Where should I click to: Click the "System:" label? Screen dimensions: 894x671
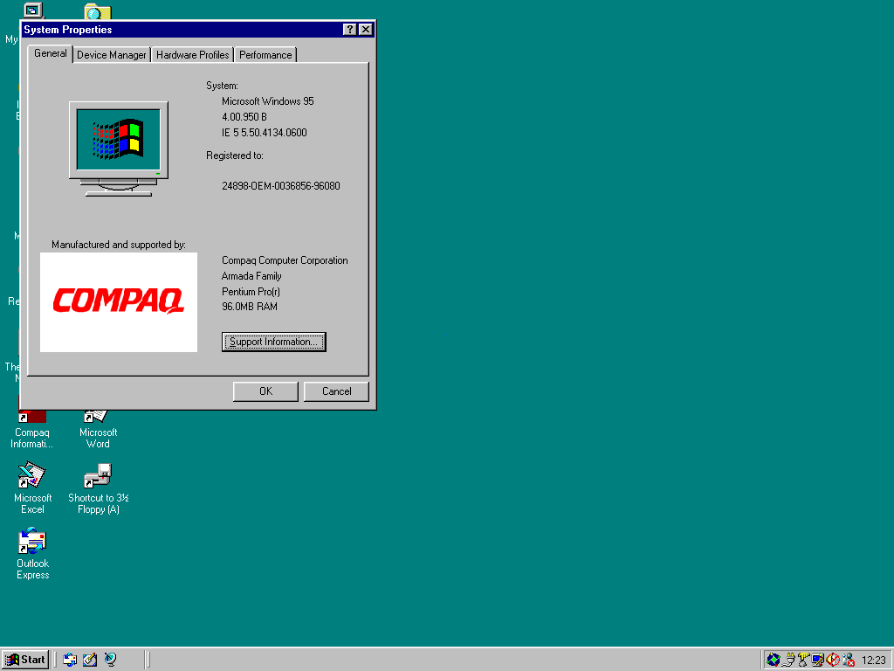click(223, 86)
